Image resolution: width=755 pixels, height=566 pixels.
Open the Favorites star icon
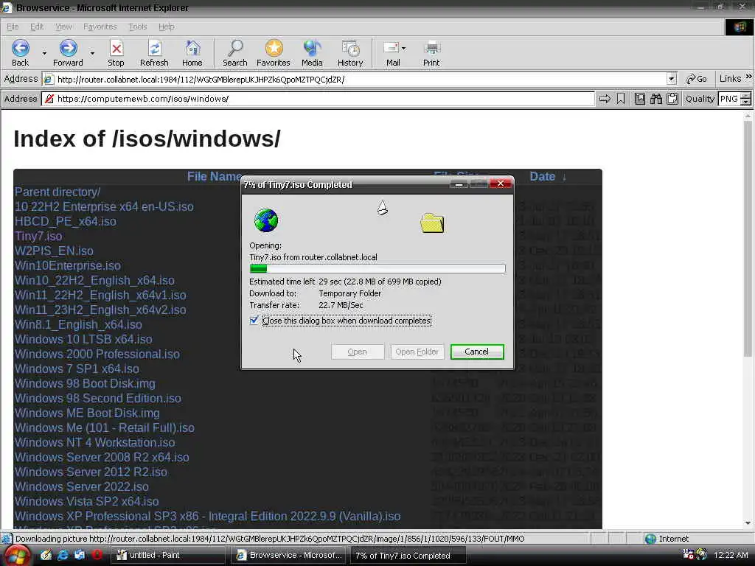click(274, 48)
